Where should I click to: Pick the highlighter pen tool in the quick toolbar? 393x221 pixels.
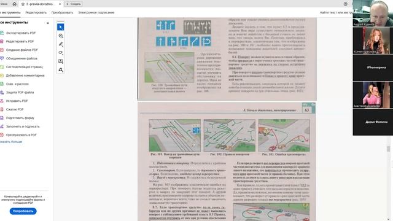pos(60,44)
